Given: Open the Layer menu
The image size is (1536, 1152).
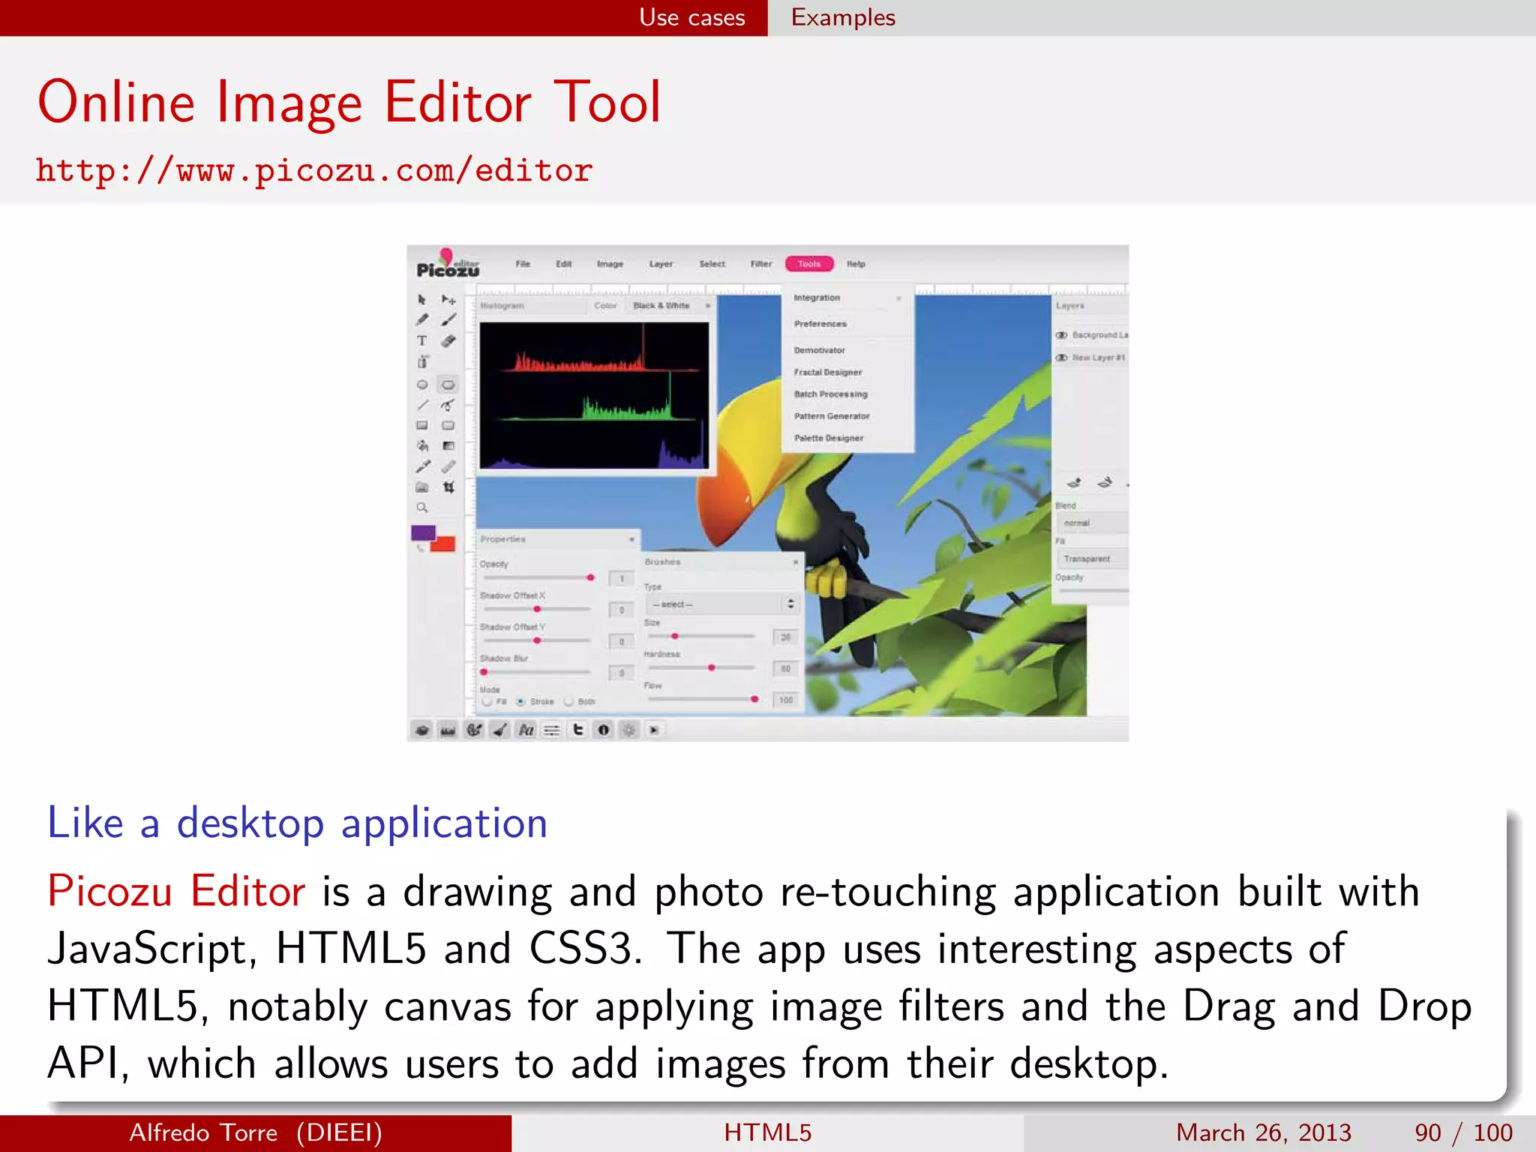Looking at the screenshot, I should coord(661,264).
